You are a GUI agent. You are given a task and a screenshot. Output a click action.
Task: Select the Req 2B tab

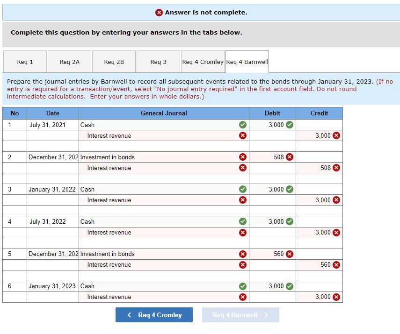pos(114,61)
